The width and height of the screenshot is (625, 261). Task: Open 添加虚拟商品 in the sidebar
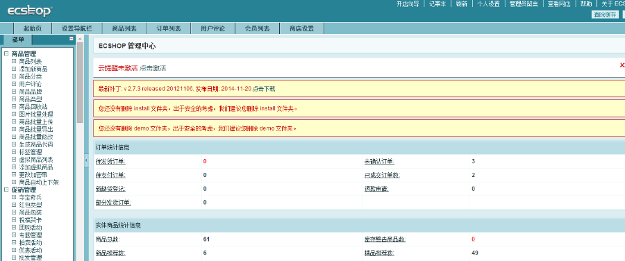pyautogui.click(x=36, y=167)
